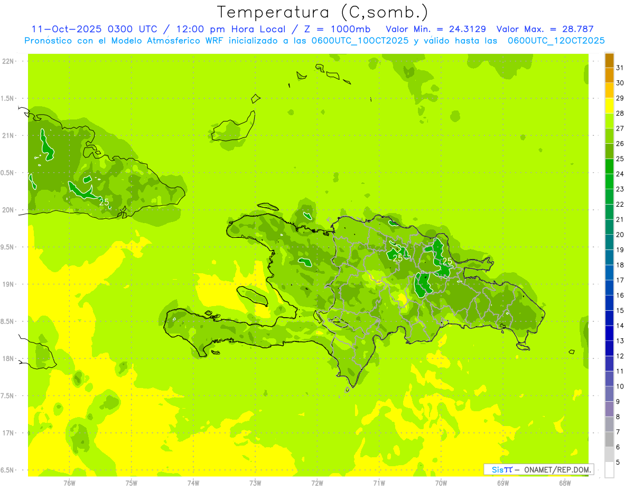Viewport: 634px width, 490px height.
Task: Click the "Temperatura (C,somb.)" chart title
Action: 323,12
